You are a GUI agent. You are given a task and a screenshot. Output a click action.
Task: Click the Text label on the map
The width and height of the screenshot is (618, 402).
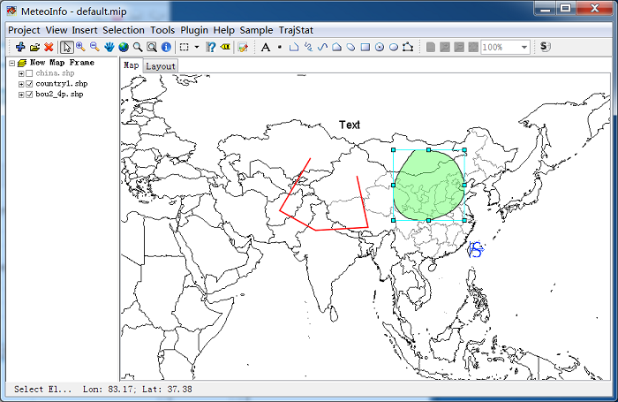[x=350, y=125]
